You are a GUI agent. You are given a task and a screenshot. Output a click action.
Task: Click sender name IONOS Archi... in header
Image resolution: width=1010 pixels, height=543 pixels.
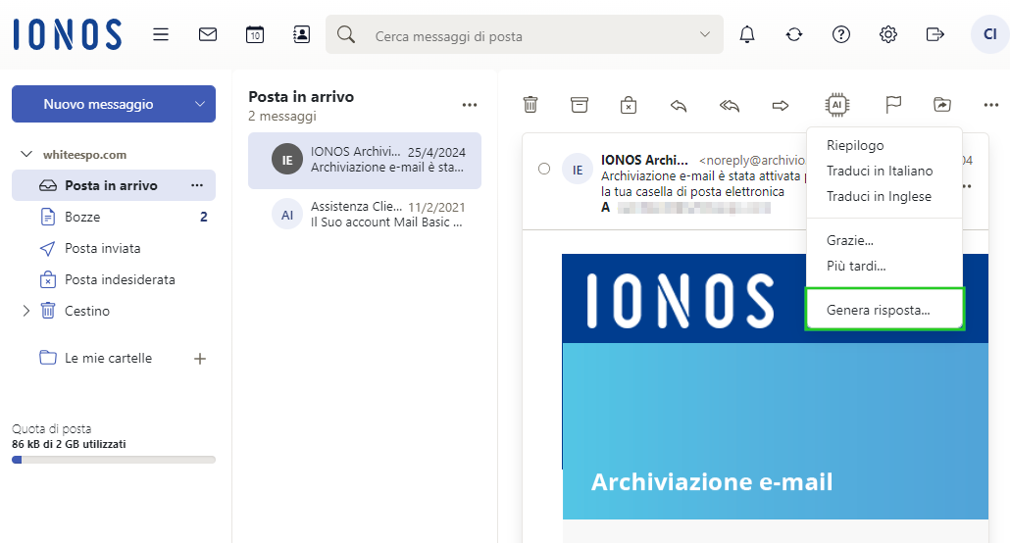(x=645, y=160)
